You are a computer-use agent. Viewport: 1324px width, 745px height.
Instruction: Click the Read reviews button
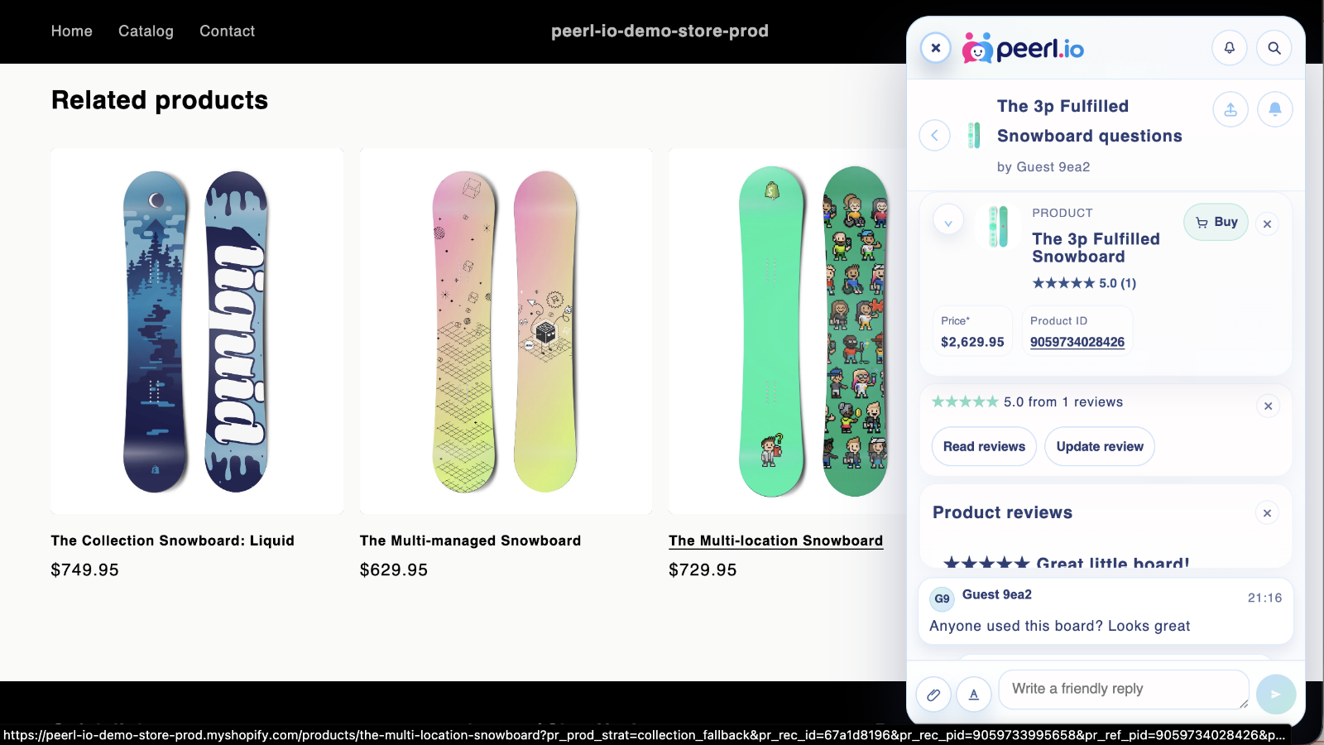(x=984, y=446)
